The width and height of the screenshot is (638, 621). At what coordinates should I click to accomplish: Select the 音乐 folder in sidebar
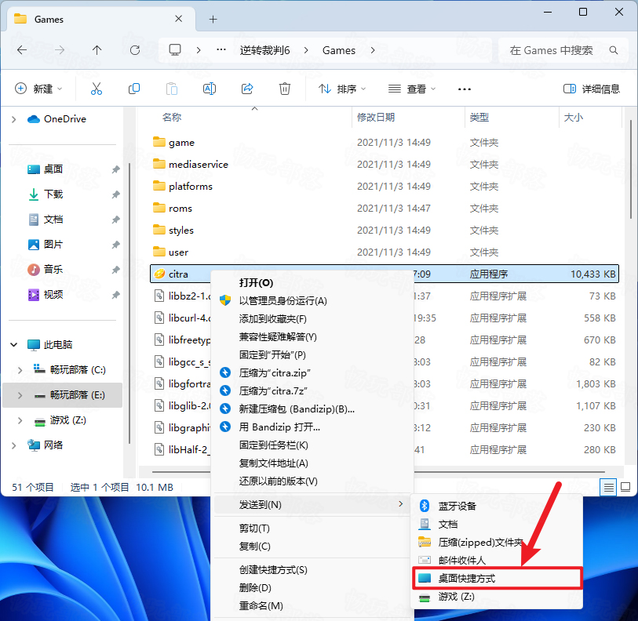point(53,269)
